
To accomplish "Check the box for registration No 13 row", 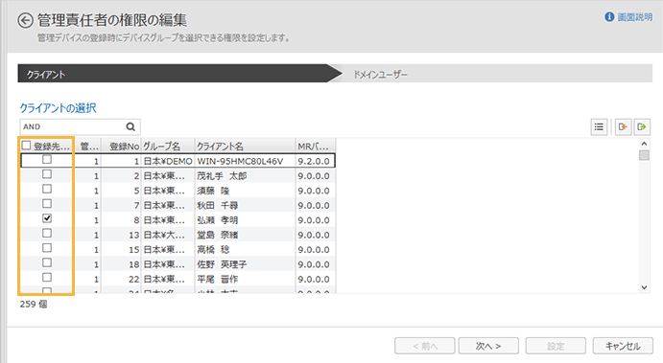I will pyautogui.click(x=47, y=233).
